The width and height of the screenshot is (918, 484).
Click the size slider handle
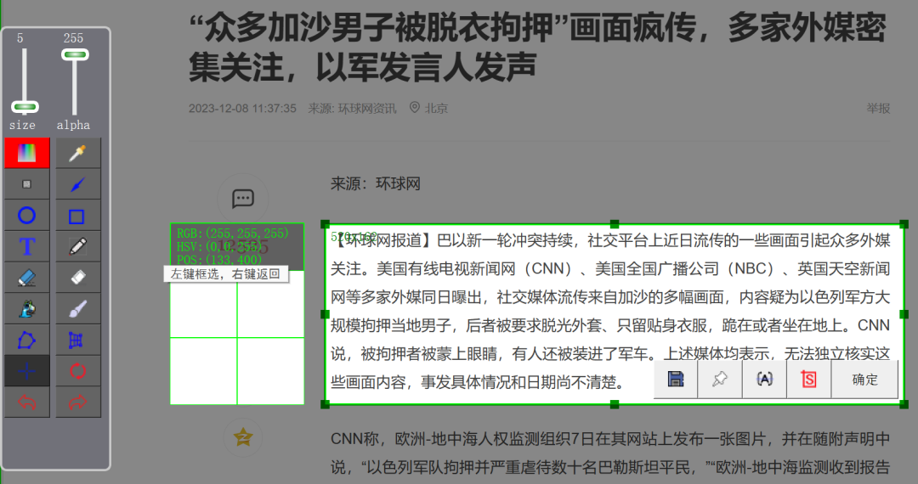tap(25, 107)
